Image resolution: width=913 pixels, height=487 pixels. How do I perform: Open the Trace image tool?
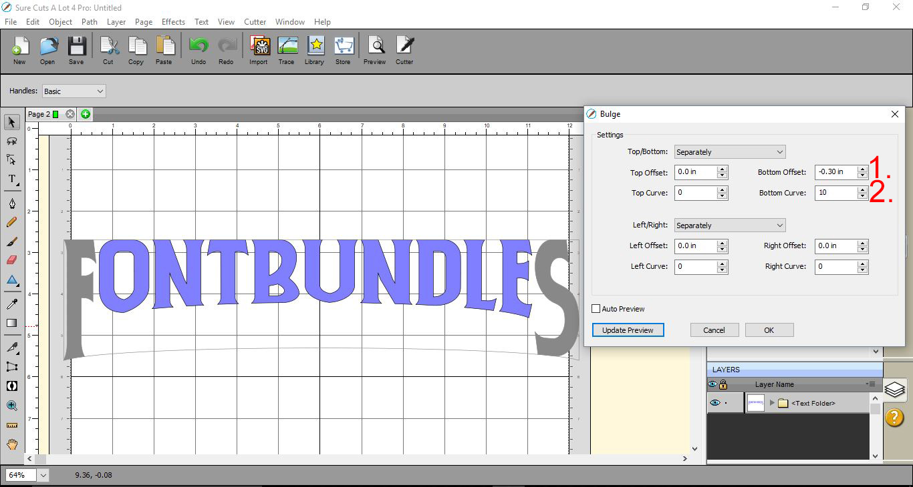[x=287, y=47]
